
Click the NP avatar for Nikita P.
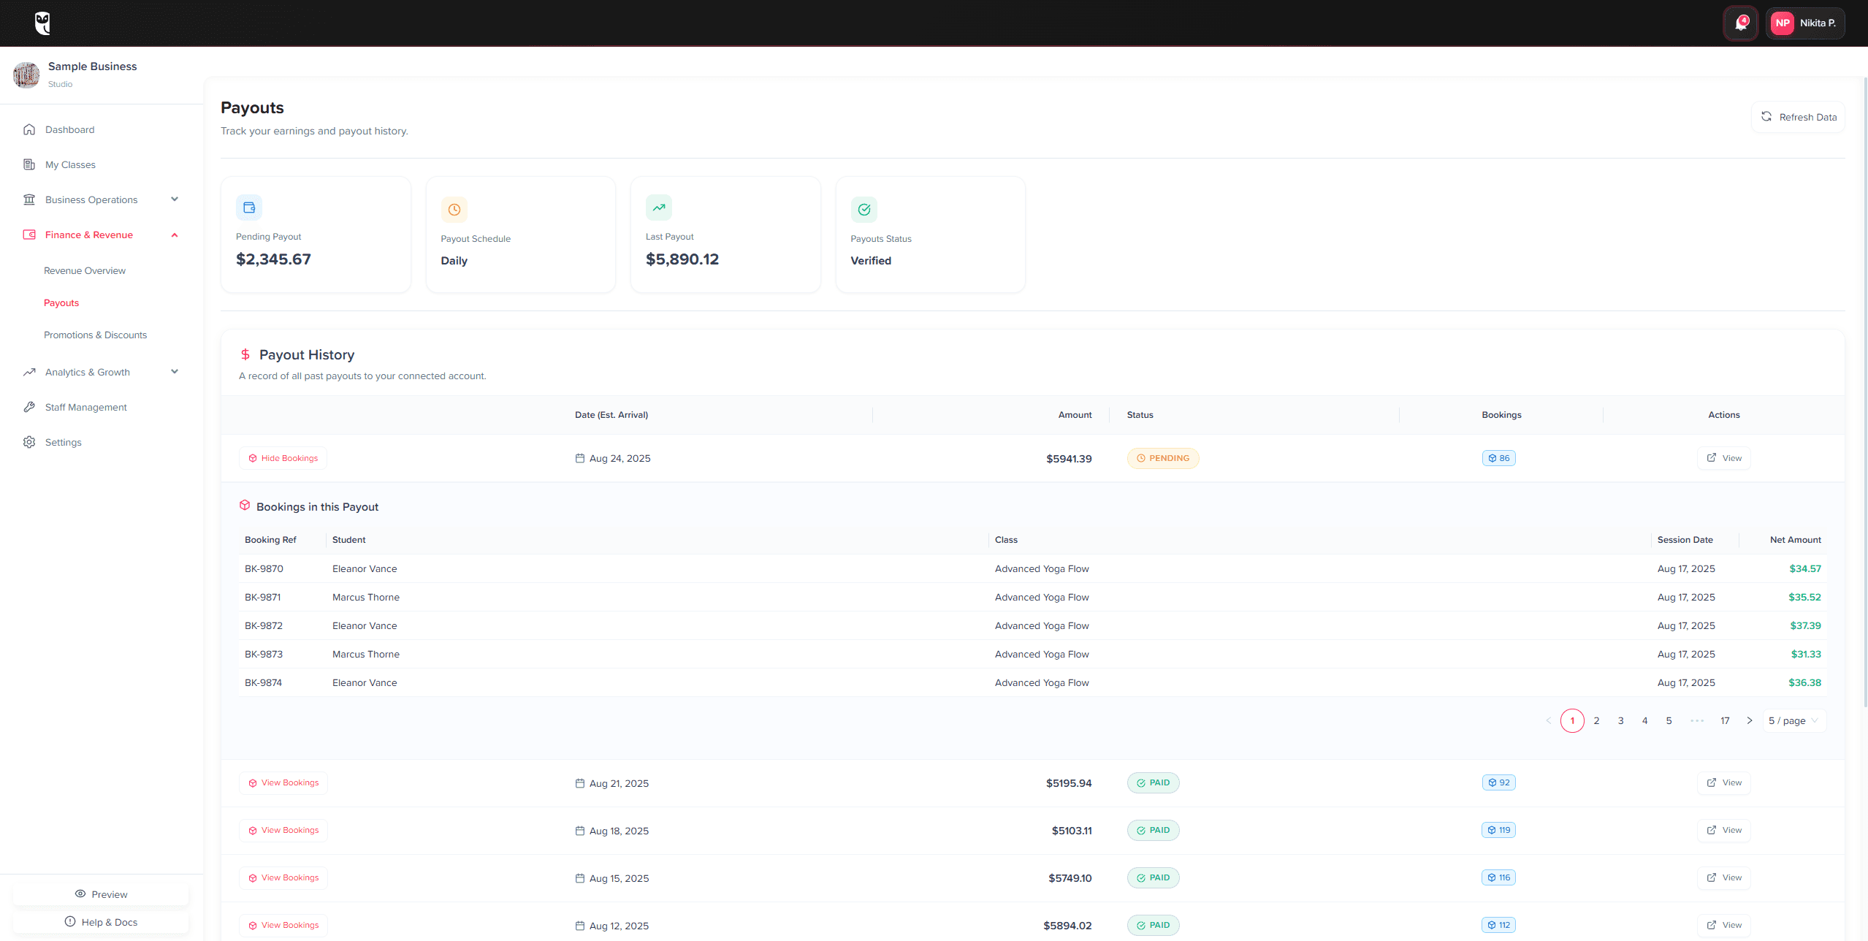pos(1782,23)
